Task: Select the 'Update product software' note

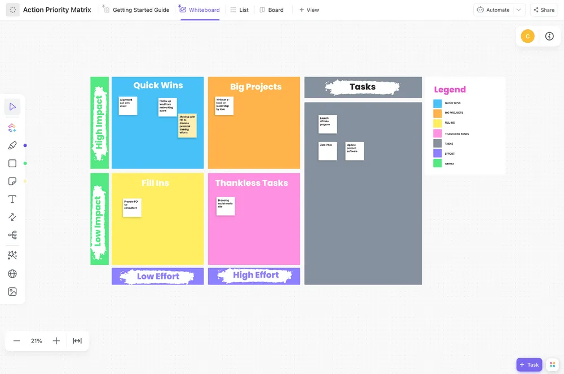Action: [355, 151]
